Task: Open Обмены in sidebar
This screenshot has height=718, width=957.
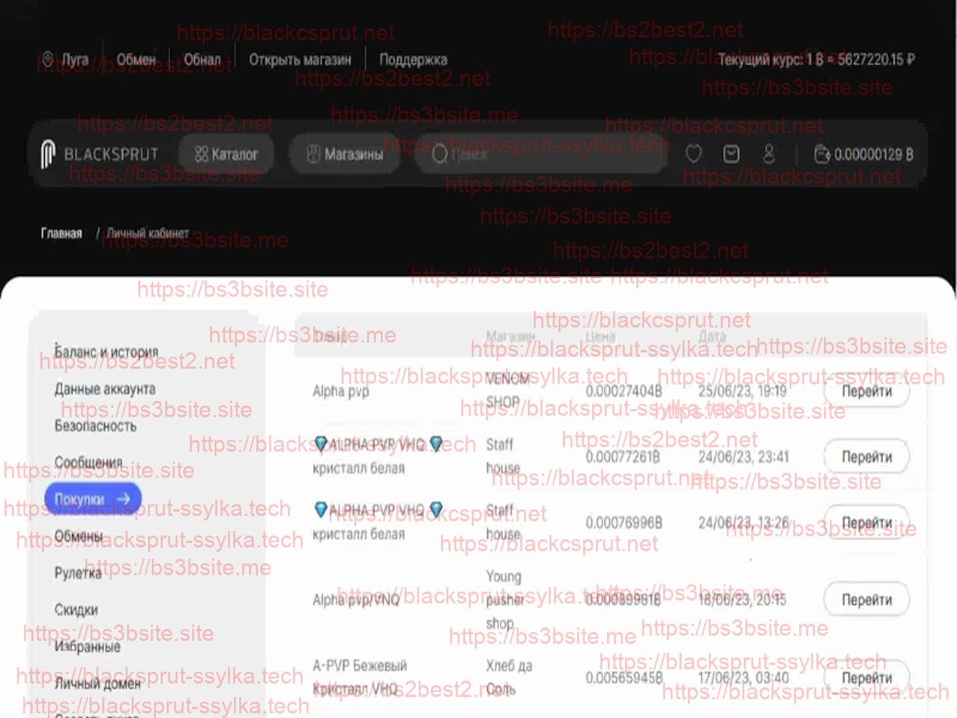Action: (79, 536)
